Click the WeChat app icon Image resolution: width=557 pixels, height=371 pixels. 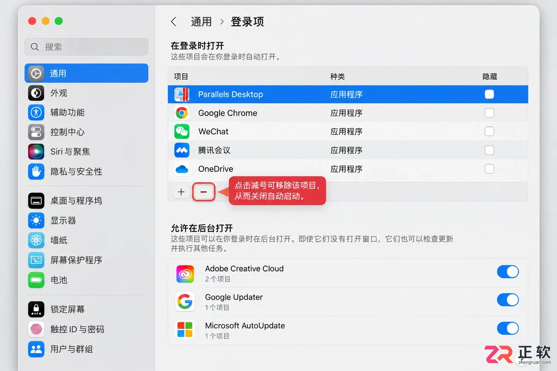click(182, 131)
